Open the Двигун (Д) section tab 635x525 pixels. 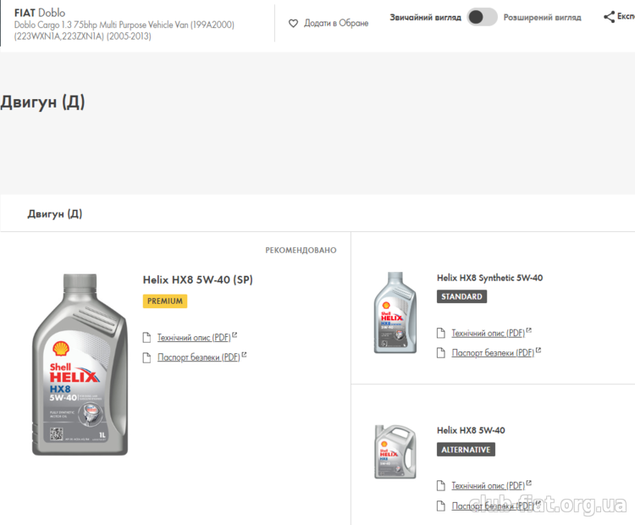(55, 213)
